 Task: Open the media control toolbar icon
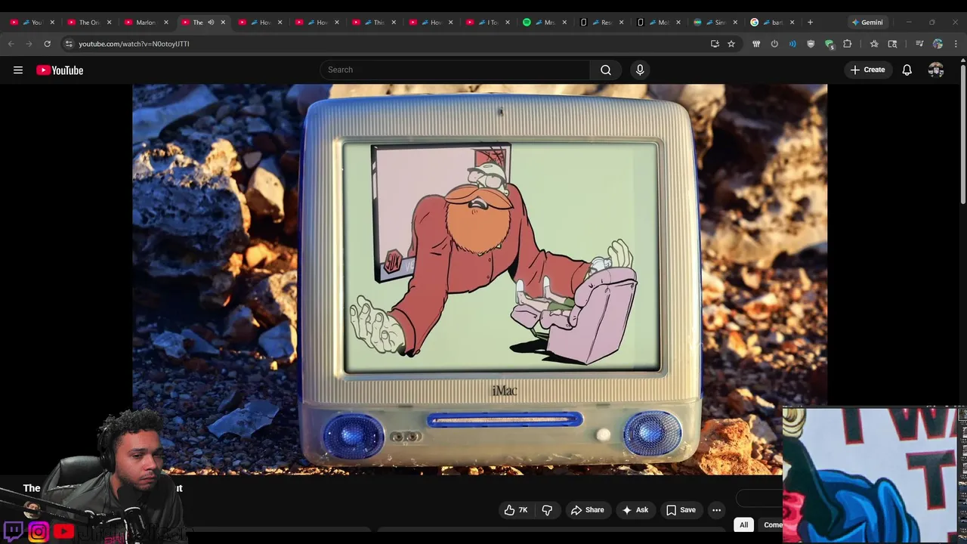point(919,44)
